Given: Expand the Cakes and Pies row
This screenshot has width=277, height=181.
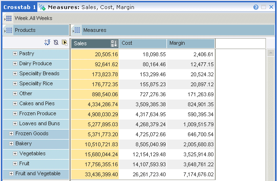Looking at the screenshot, I should 15,104.
